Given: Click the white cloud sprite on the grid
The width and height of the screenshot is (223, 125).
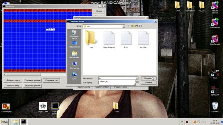Looking at the screenshot, I should (x=51, y=30).
